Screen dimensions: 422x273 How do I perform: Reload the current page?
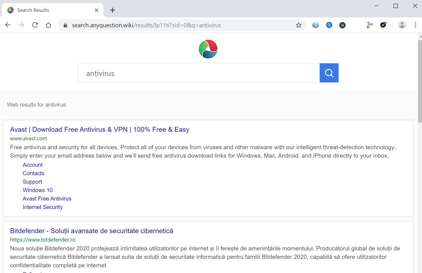(x=35, y=25)
